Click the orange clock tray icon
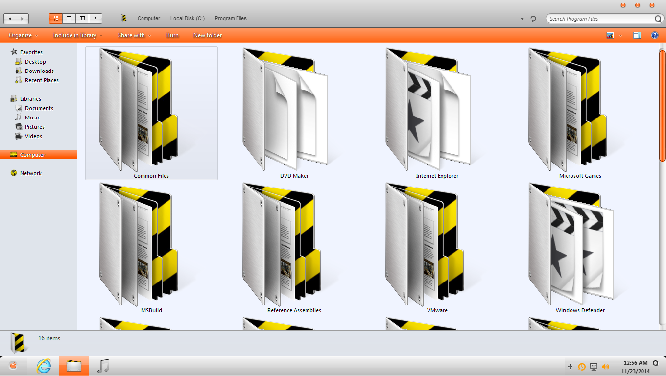The height and width of the screenshot is (376, 666). [582, 367]
